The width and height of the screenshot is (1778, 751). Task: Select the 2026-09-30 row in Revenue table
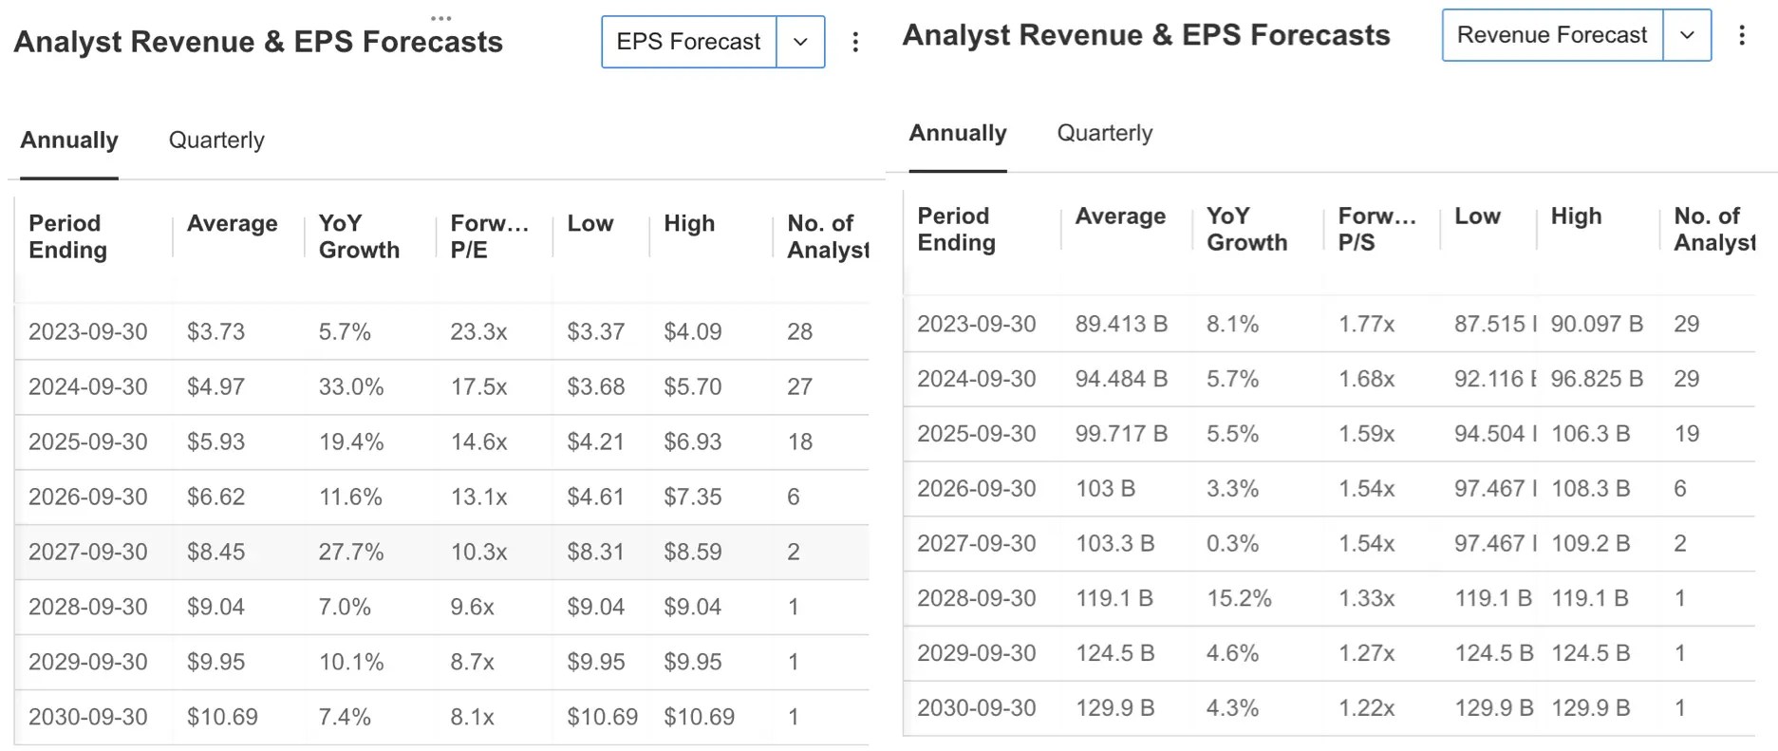[1329, 489]
